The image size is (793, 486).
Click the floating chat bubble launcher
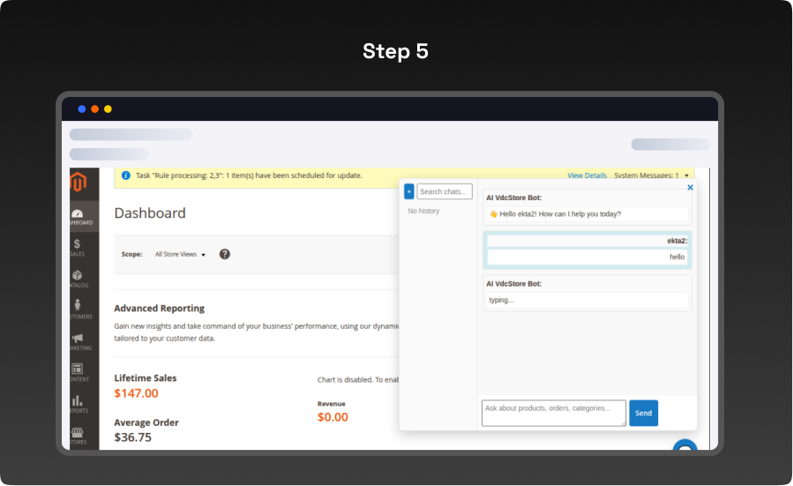coord(684,446)
